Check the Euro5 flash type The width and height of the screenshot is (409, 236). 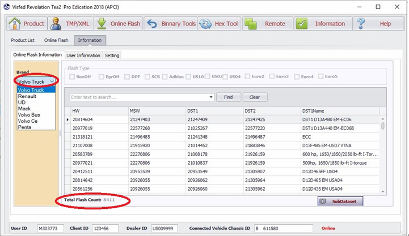[x=321, y=76]
